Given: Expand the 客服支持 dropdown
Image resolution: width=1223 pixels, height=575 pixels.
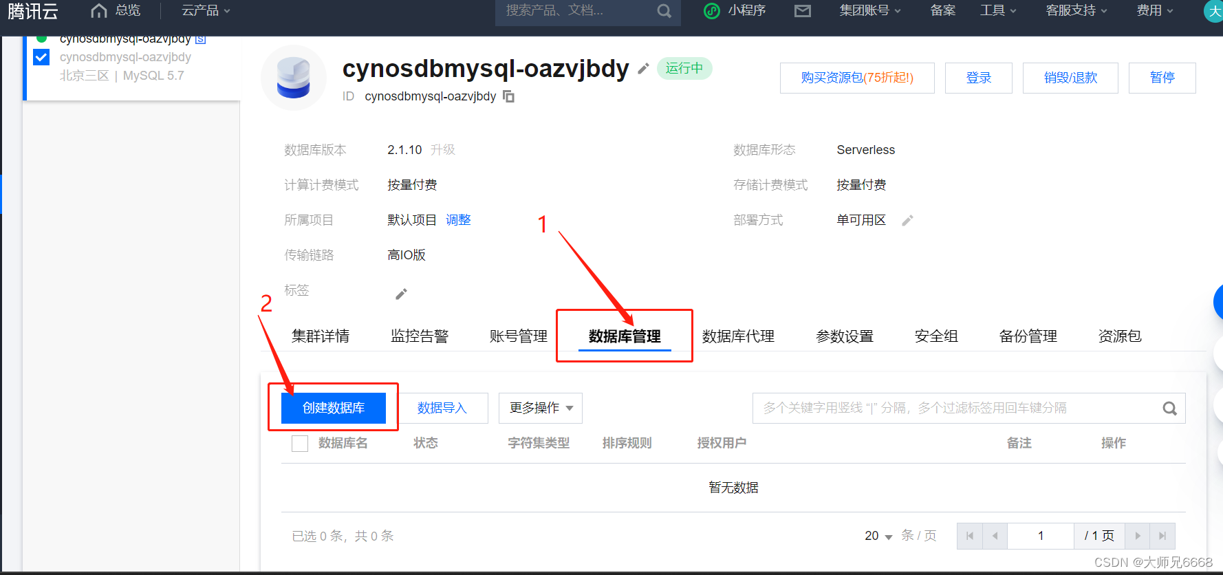Looking at the screenshot, I should 1076,11.
